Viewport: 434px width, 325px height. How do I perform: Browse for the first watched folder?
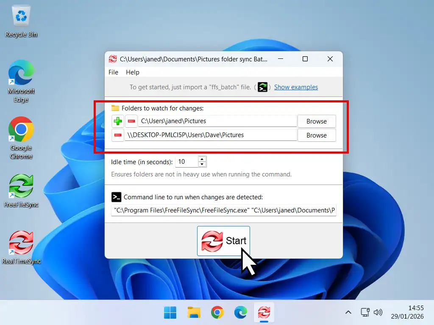coord(317,121)
